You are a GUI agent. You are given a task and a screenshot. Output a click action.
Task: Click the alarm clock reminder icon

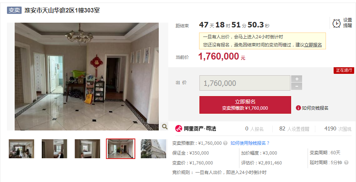[x=337, y=23]
